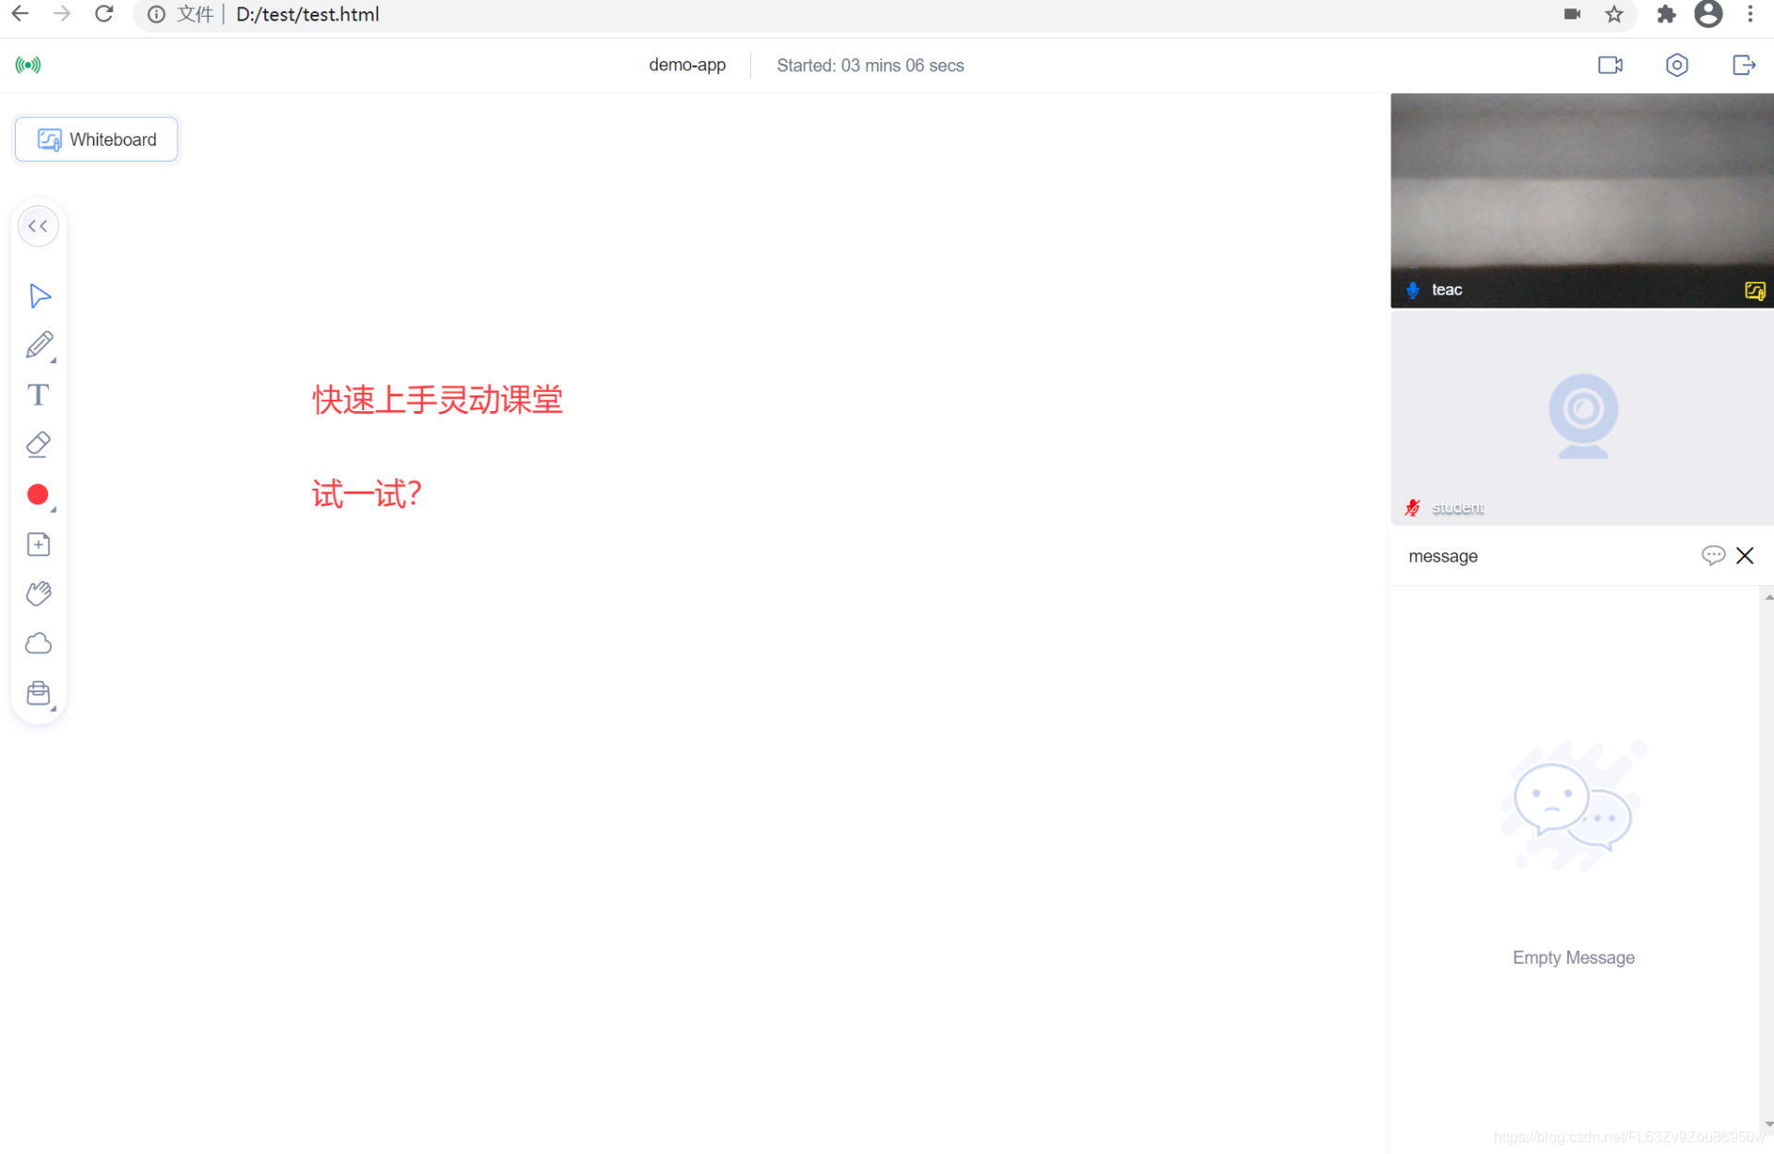Viewport: 1774px width, 1154px height.
Task: Select the pencil drawing tool
Action: (39, 345)
